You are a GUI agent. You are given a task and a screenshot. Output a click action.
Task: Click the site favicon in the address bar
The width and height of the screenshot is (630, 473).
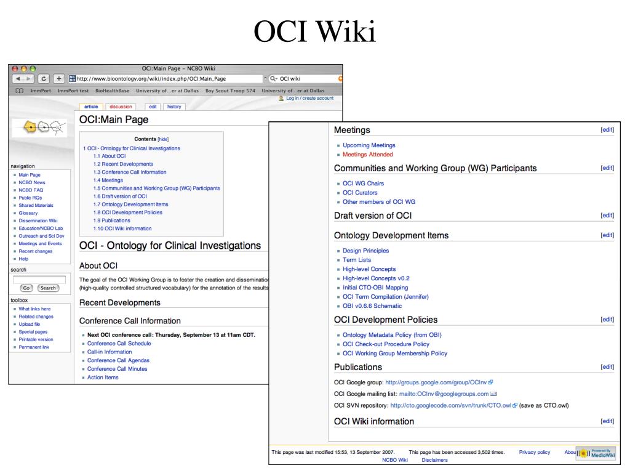click(x=73, y=78)
